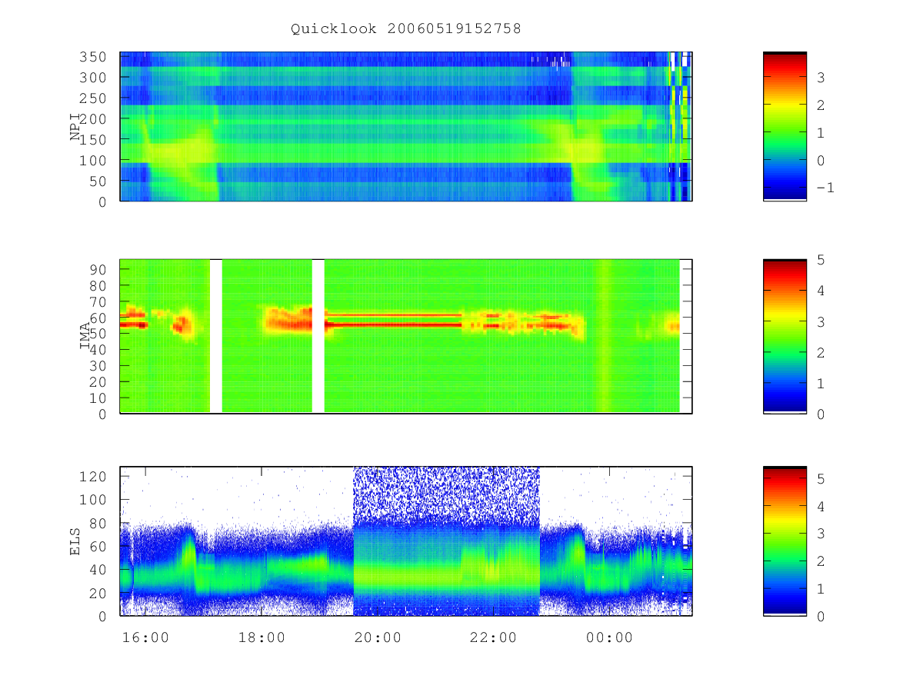Select the IMA axis label
Viewport: 923px width, 692px height.
[85, 336]
